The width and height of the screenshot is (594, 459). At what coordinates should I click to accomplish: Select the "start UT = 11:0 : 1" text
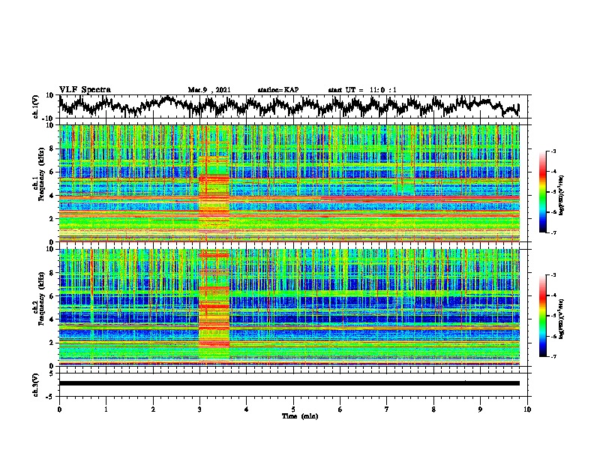(x=362, y=90)
